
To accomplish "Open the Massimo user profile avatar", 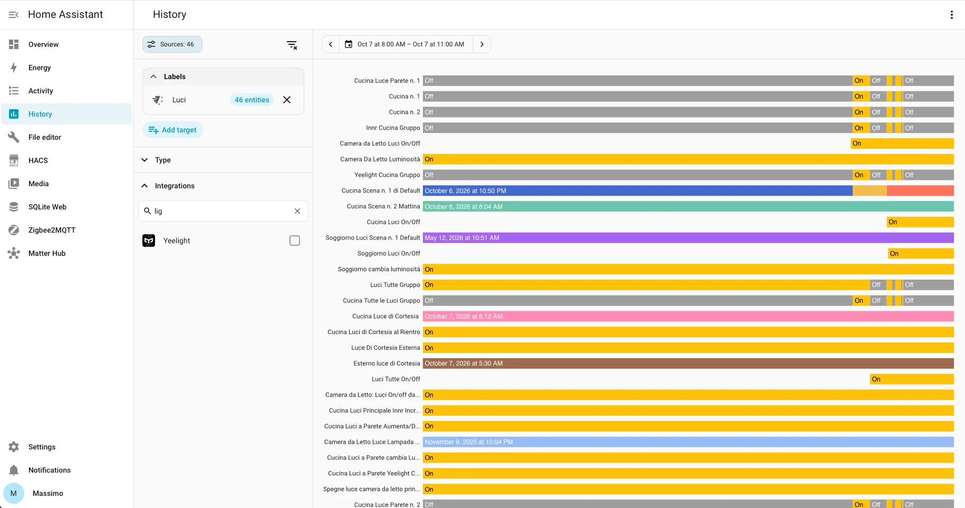I will pyautogui.click(x=14, y=493).
